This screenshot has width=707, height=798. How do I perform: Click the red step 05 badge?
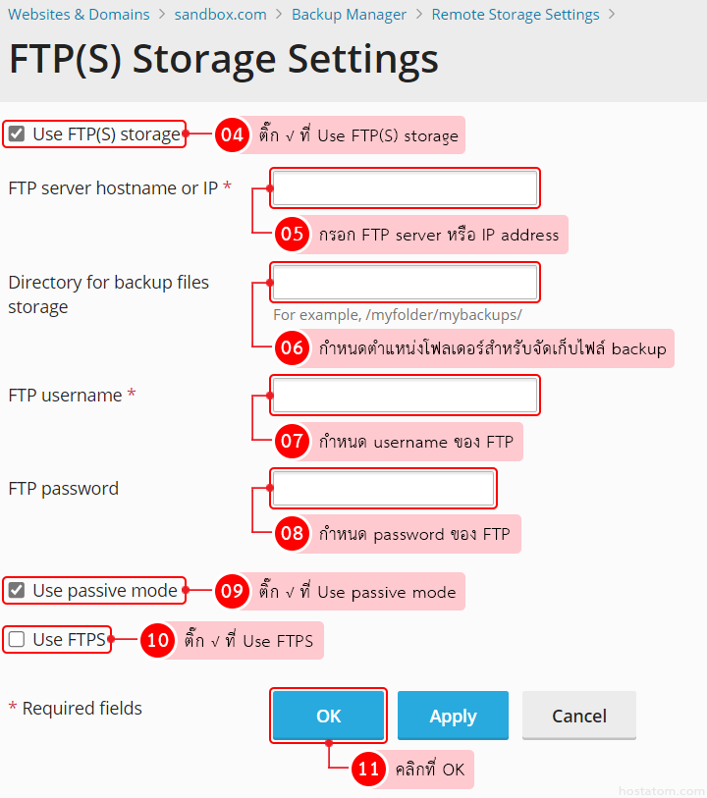click(x=292, y=234)
